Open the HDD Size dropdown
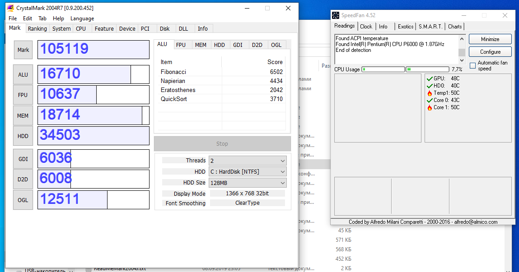This screenshot has height=272, width=519. (248, 183)
